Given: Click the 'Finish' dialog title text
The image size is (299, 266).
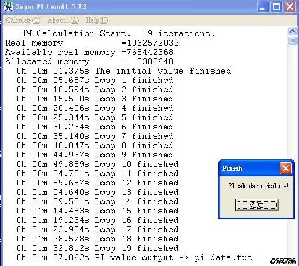Looking at the screenshot, I should click(x=232, y=169).
